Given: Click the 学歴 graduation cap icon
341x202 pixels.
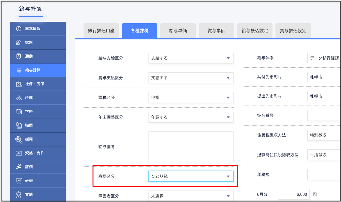Looking at the screenshot, I should click(x=19, y=112).
